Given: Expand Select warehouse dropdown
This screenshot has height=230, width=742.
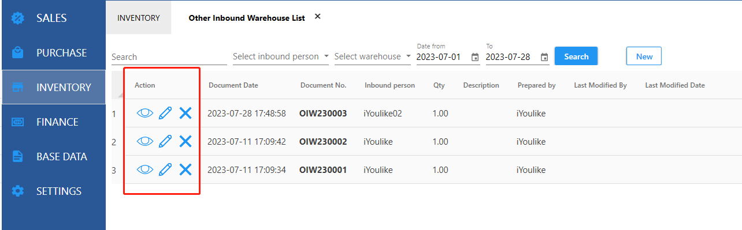Looking at the screenshot, I should (x=409, y=56).
